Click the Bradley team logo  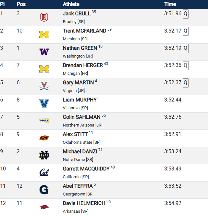pyautogui.click(x=44, y=17)
